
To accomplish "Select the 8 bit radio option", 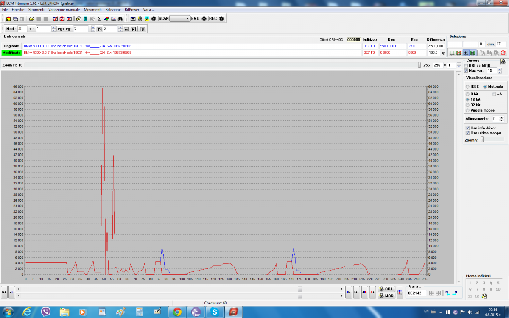I will pos(467,94).
